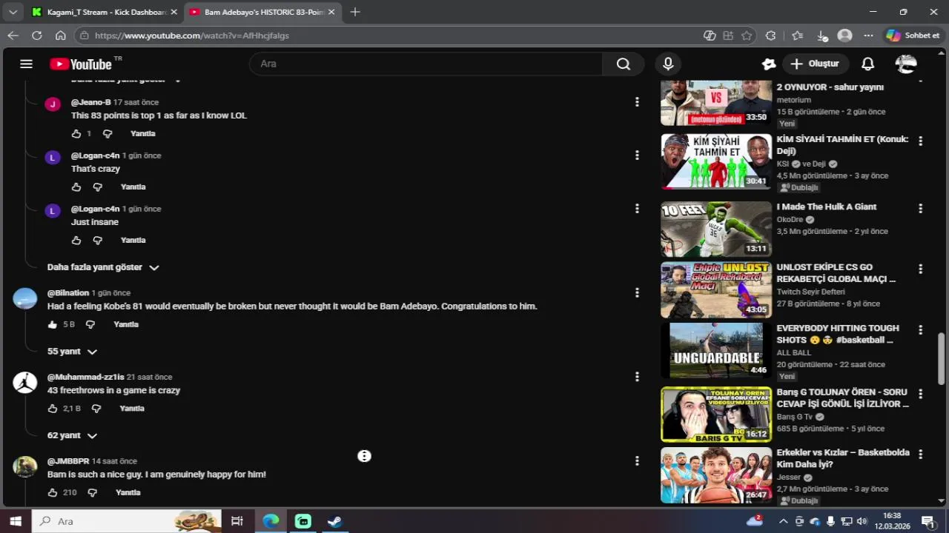This screenshot has width=949, height=533.
Task: Click the search magnifier button
Action: pyautogui.click(x=624, y=64)
